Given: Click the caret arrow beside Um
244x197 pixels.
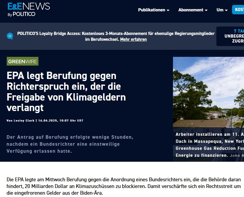Looking at the screenshot, I should click(x=226, y=10).
